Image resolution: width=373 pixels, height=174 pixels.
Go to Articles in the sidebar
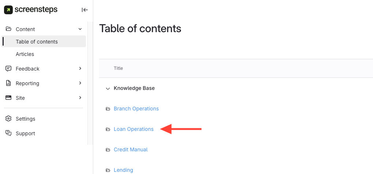pyautogui.click(x=25, y=54)
